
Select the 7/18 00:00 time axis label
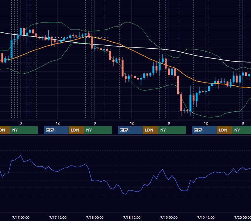click(95, 217)
